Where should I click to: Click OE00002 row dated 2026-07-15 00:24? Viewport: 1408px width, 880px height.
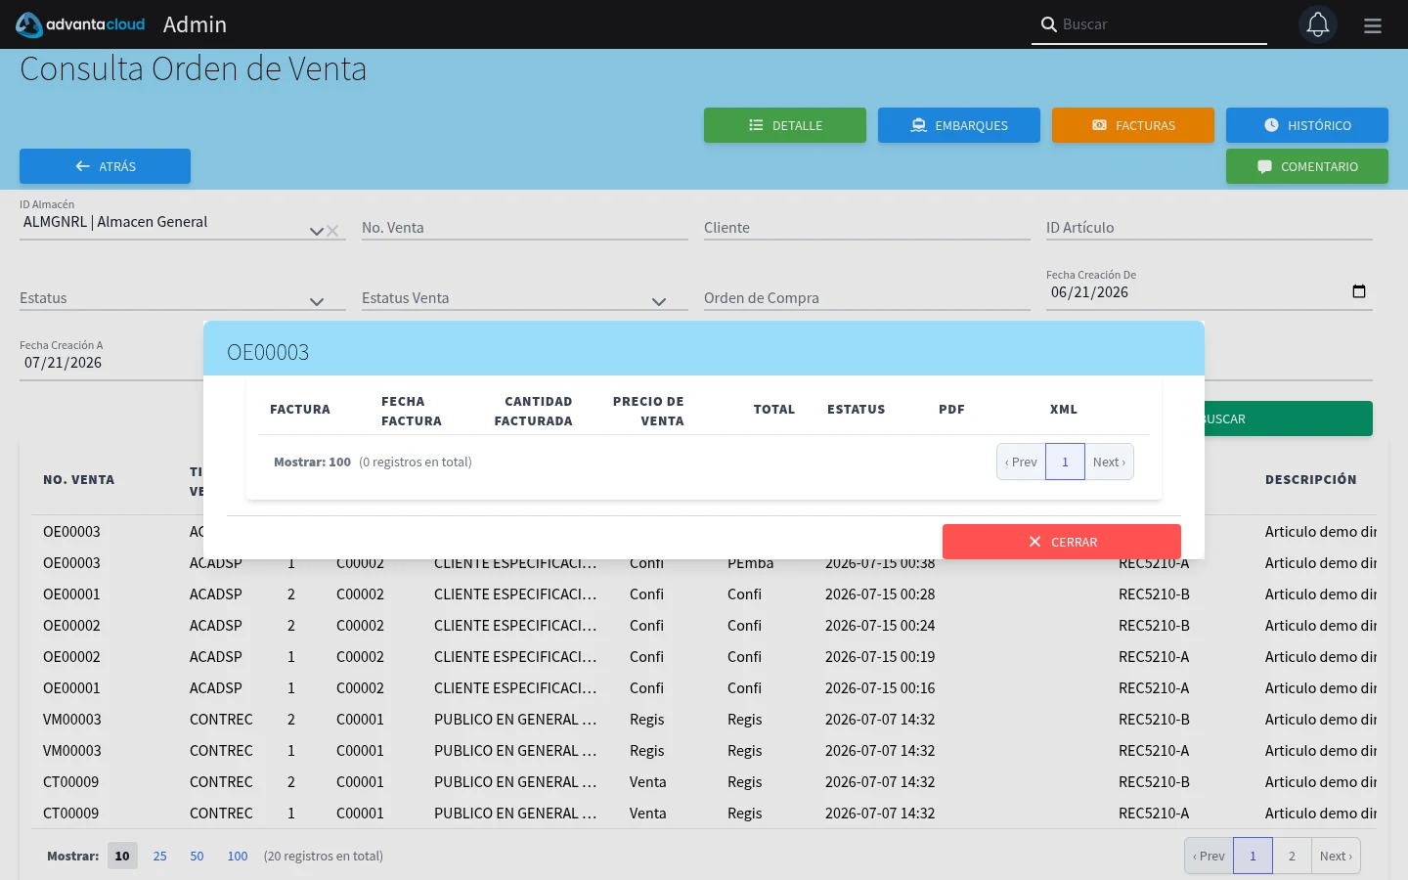(704, 626)
